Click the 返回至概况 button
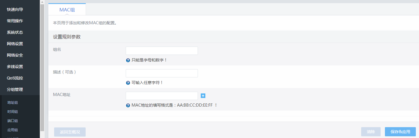Viewport: 419px width, 138px height. click(x=70, y=132)
